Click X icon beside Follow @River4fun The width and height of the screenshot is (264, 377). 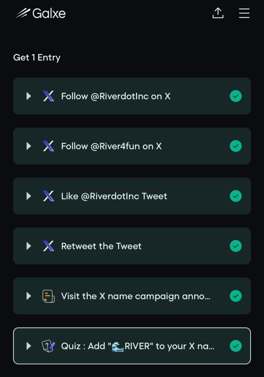[49, 146]
